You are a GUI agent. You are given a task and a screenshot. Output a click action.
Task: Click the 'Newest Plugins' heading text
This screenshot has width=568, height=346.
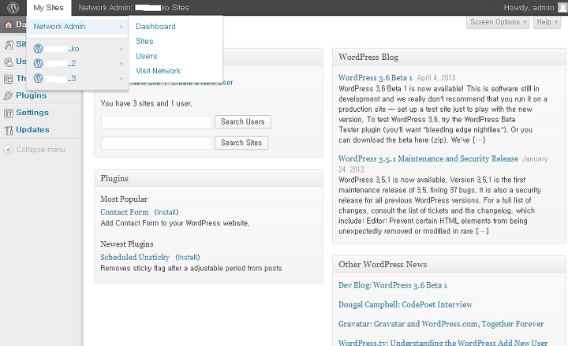click(x=127, y=244)
